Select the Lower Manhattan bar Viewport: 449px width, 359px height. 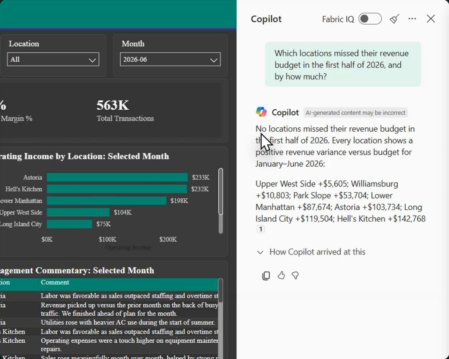coord(107,201)
